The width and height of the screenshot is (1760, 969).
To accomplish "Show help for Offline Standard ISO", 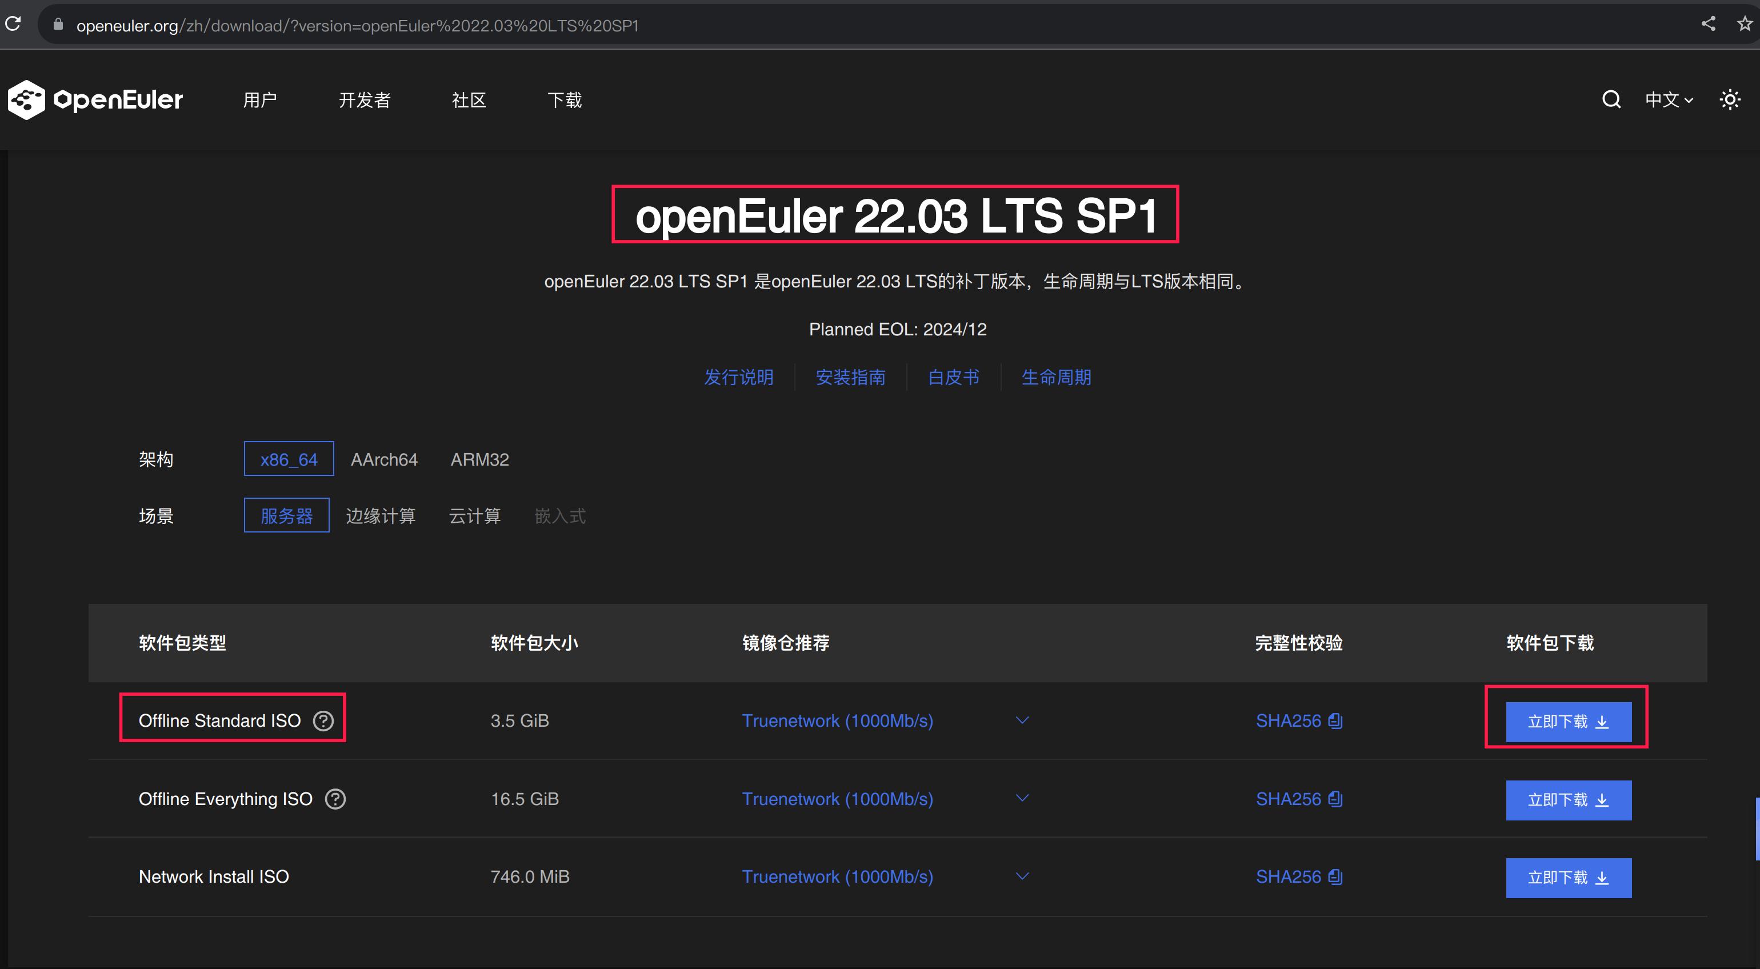I will (x=323, y=720).
